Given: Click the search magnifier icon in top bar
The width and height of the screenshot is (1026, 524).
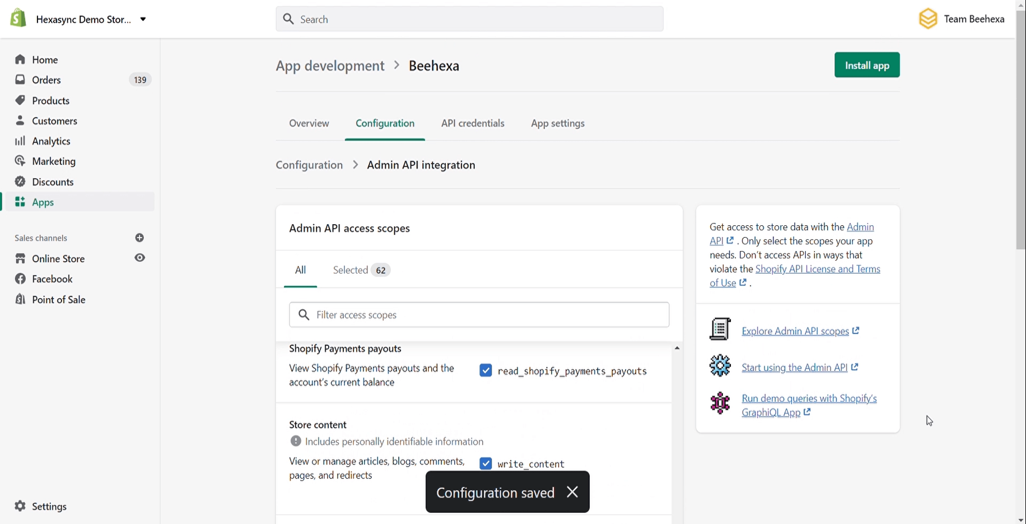Looking at the screenshot, I should coord(288,19).
